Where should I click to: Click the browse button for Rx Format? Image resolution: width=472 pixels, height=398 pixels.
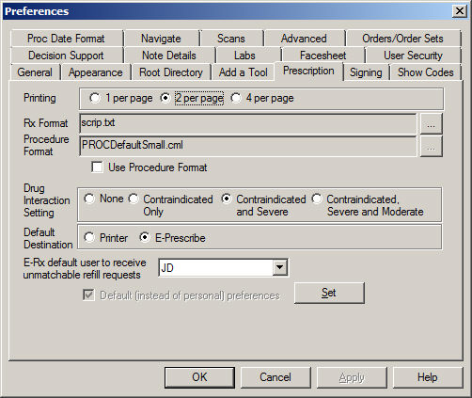point(431,124)
